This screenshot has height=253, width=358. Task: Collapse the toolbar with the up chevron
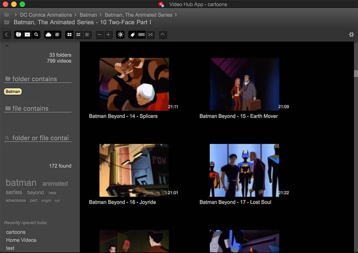[x=163, y=35]
